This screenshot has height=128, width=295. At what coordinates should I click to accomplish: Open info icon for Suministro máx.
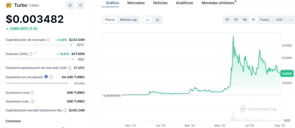tap(33, 102)
